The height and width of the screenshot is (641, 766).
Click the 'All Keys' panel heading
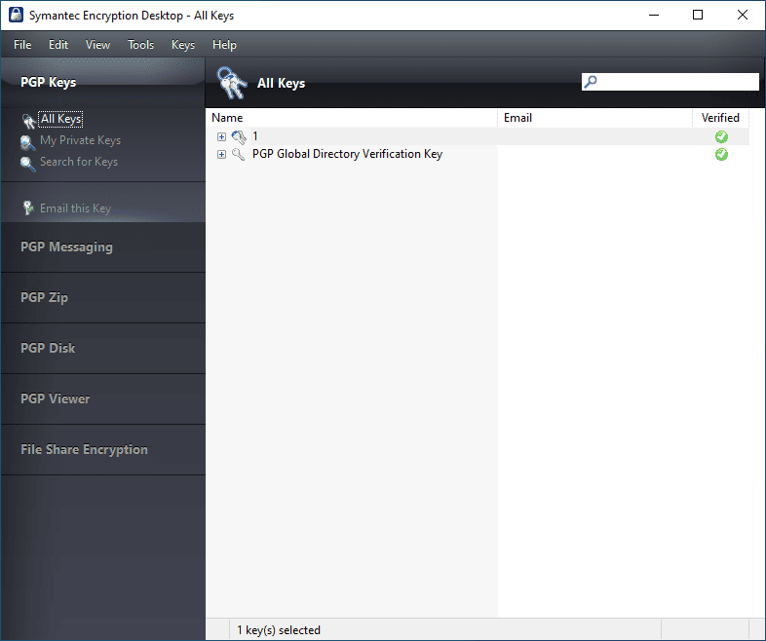click(281, 84)
